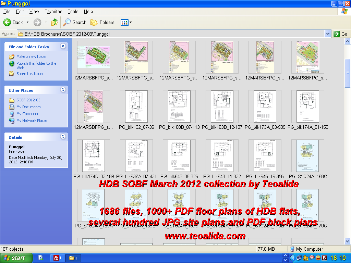Viewport: 351px width, 263px height.
Task: Click the '167 objects' status text
Action: (x=12, y=249)
